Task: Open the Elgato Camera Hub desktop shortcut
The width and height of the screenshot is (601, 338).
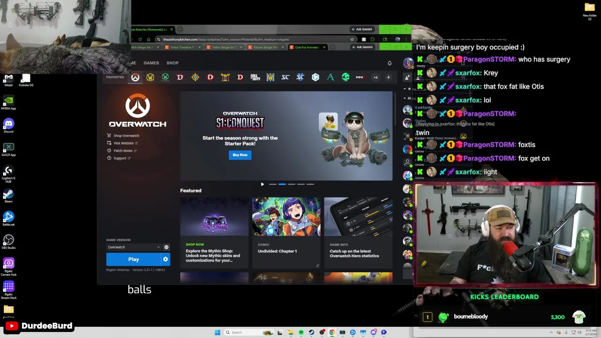Action: (x=8, y=267)
